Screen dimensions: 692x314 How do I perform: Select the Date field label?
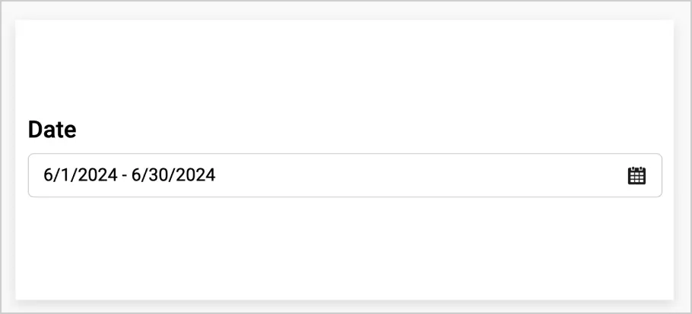[x=52, y=130]
